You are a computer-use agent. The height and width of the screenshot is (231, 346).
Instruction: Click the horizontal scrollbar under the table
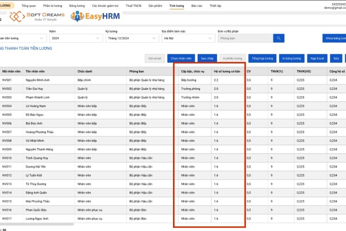coord(37,224)
